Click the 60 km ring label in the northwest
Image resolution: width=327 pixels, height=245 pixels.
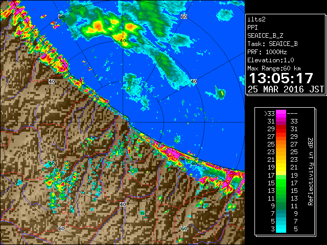pyautogui.click(x=61, y=17)
